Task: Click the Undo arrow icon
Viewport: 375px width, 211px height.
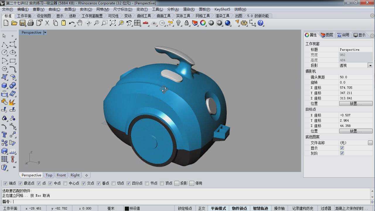Action: 72,23
